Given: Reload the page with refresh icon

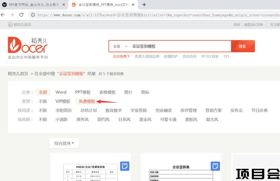Looking at the screenshot, I should (x=22, y=15).
